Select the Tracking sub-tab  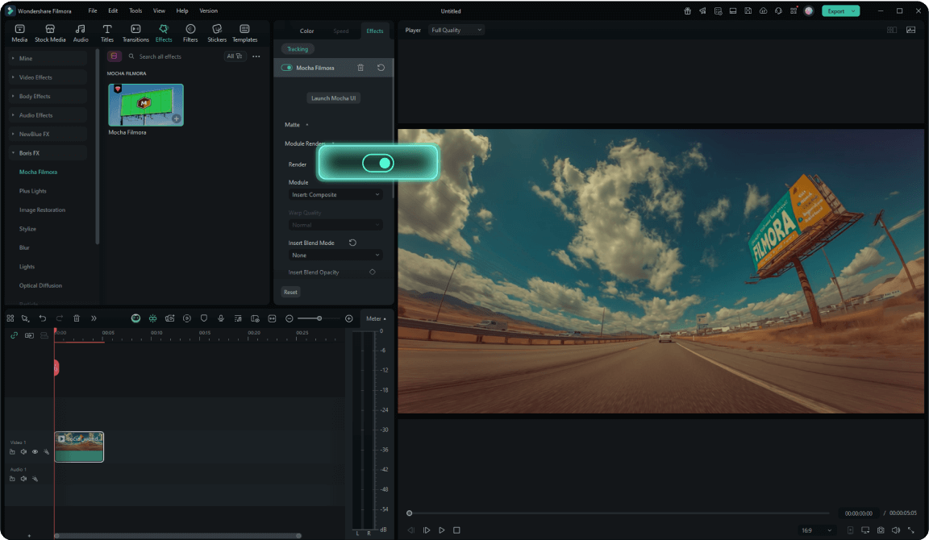click(x=298, y=49)
